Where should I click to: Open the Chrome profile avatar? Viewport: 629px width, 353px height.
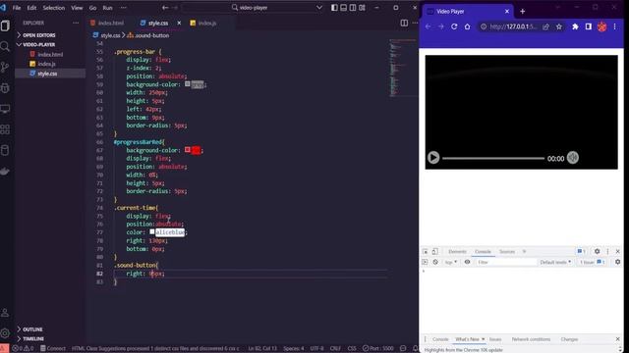601,26
